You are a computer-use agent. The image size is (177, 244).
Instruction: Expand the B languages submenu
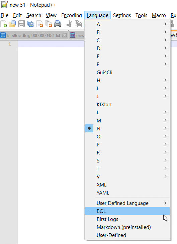(x=127, y=32)
